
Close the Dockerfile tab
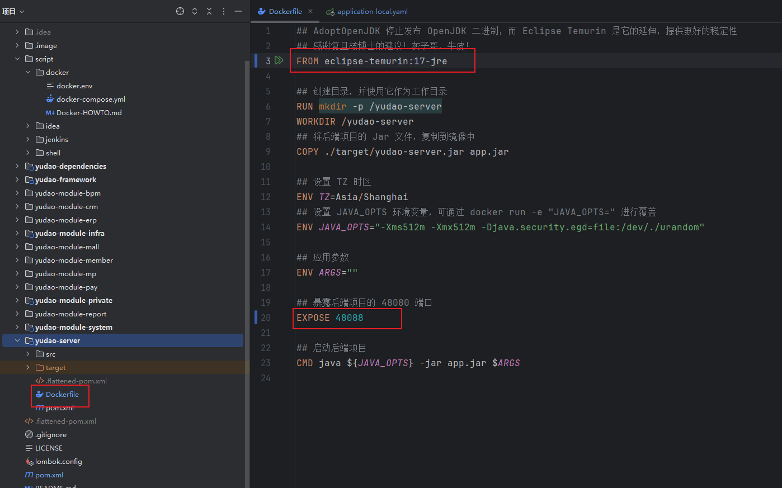[310, 11]
